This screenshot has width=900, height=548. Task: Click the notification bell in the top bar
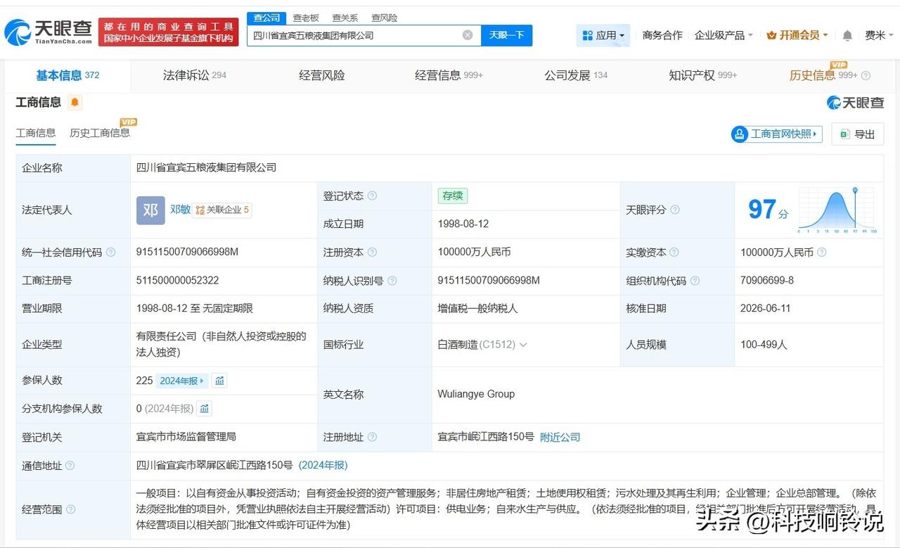click(847, 35)
